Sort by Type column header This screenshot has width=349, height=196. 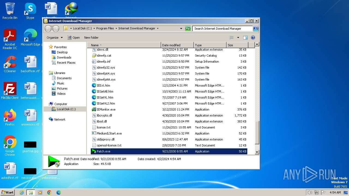coord(210,45)
